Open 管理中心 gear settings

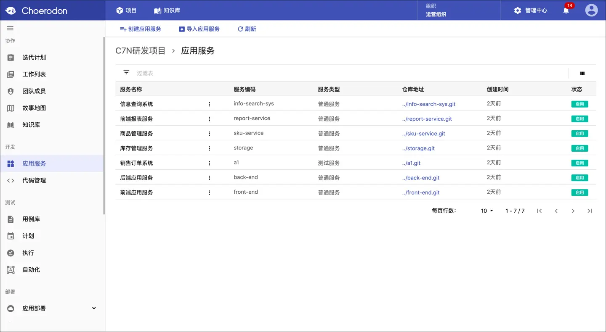pos(531,11)
